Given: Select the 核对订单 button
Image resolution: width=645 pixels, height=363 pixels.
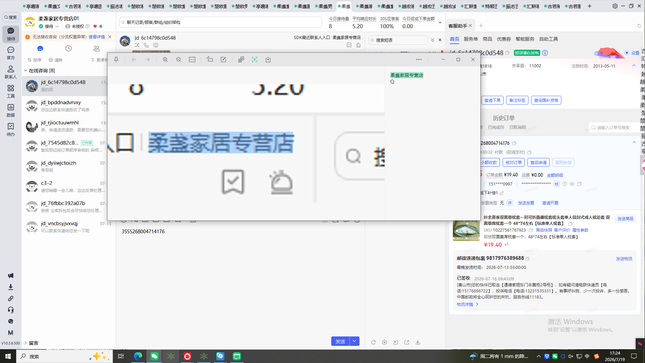Looking at the screenshot, I should click(514, 162).
